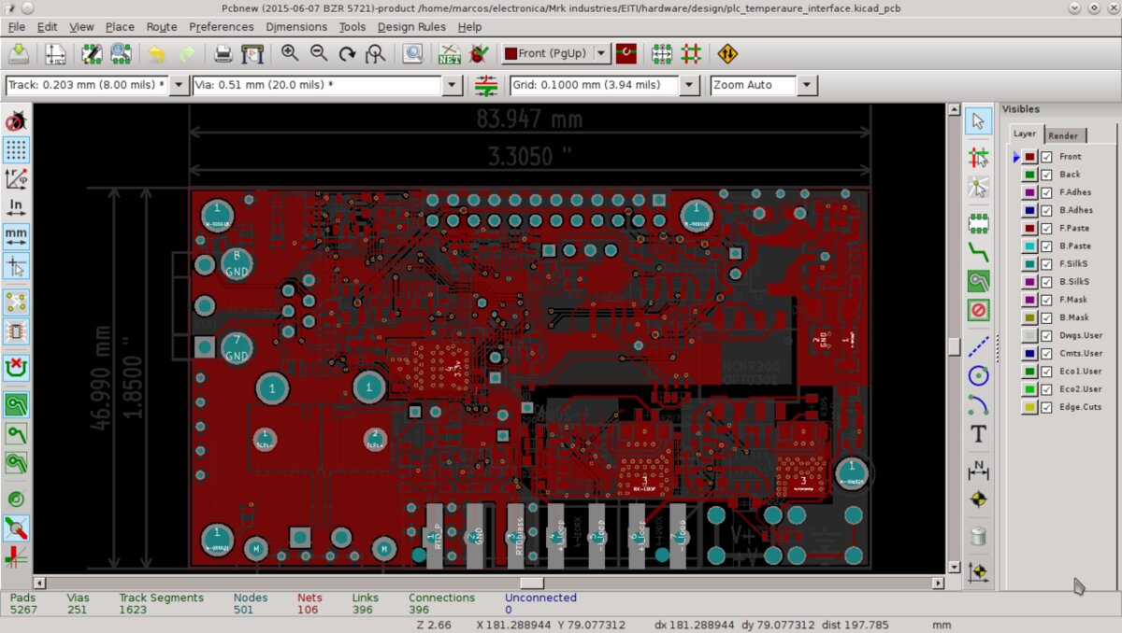Screen dimensions: 1122x633
Task: Click the Print board icon
Action: coord(223,53)
